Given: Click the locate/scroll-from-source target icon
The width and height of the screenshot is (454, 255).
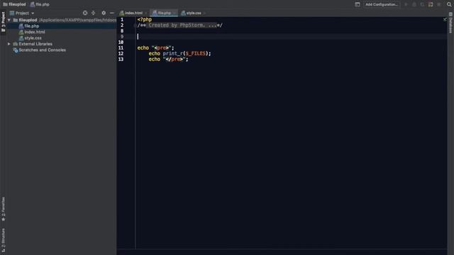Looking at the screenshot, I should pos(85,13).
